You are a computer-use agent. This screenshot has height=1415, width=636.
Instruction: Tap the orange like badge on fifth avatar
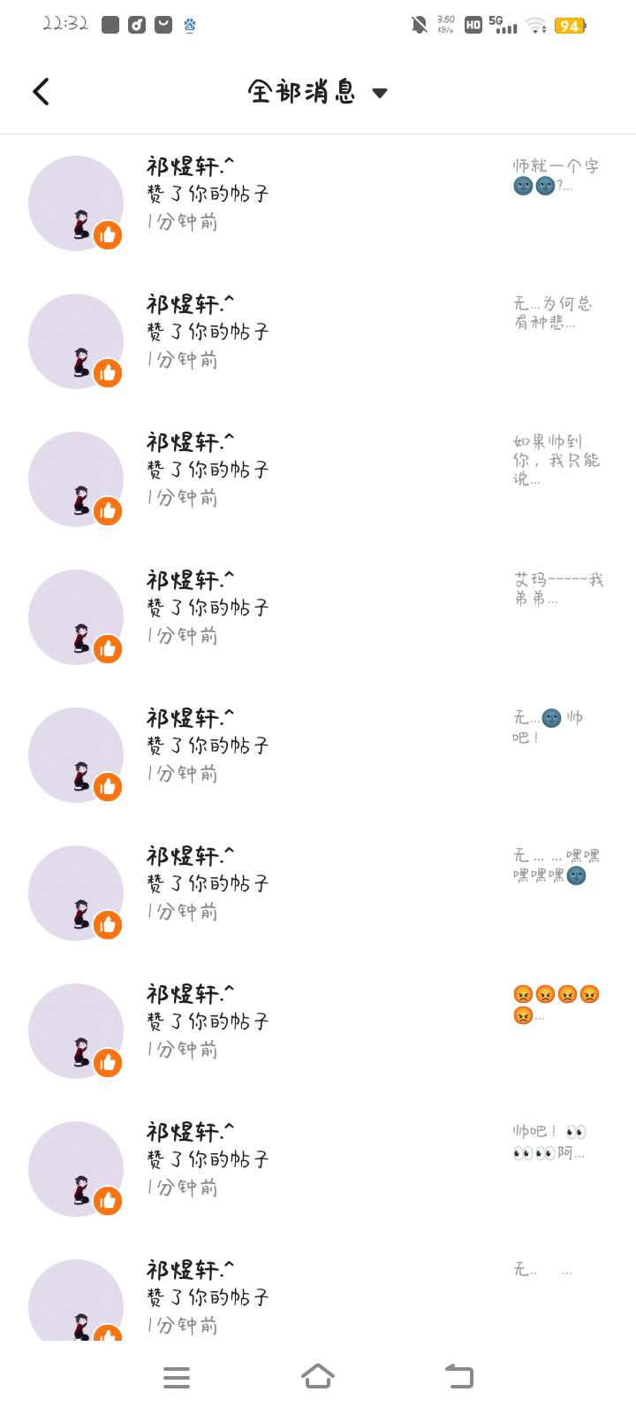pyautogui.click(x=108, y=787)
